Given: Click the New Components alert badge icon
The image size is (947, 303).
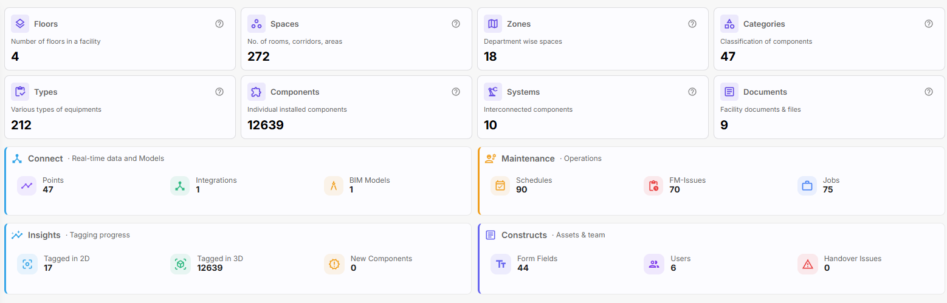Looking at the screenshot, I should click(x=334, y=264).
